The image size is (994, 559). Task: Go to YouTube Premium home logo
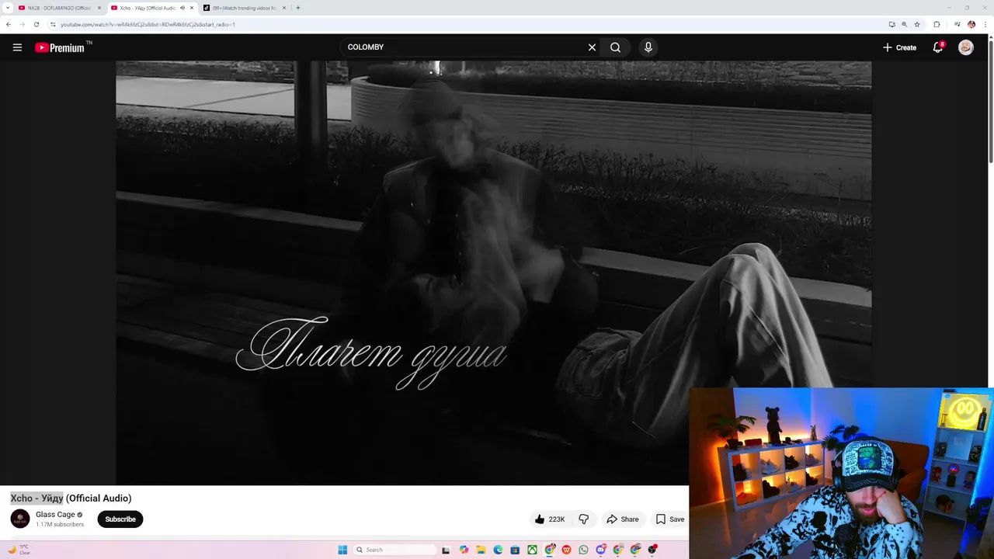coord(60,47)
